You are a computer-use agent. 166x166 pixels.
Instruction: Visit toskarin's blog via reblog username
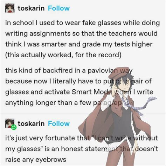coord(31,124)
